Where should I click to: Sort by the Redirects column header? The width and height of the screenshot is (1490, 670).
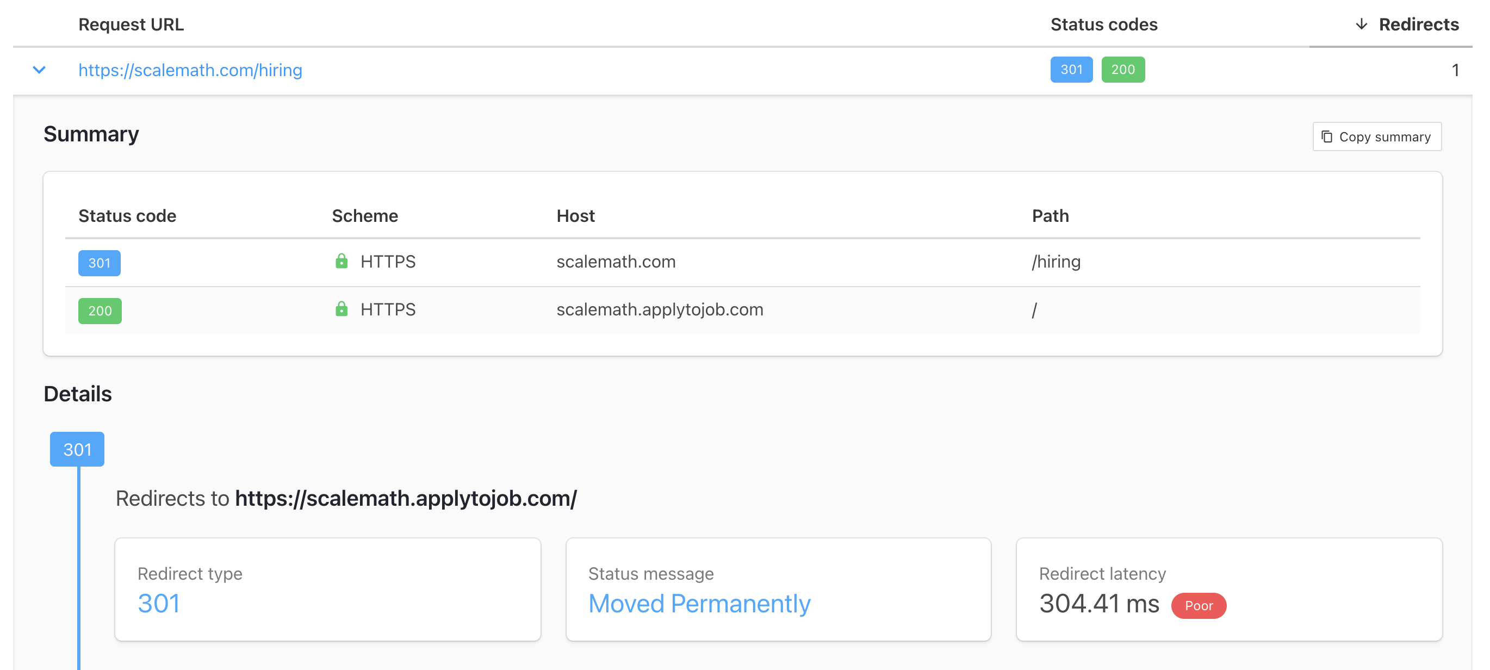click(1418, 24)
